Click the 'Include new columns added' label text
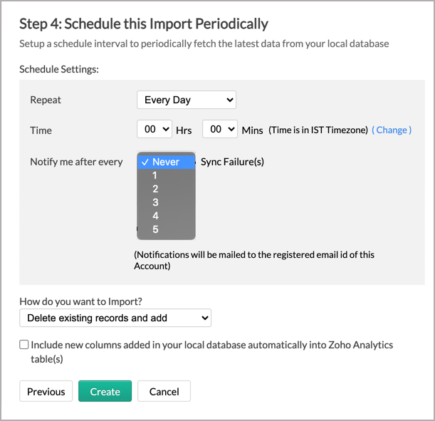435x421 pixels. 211,352
